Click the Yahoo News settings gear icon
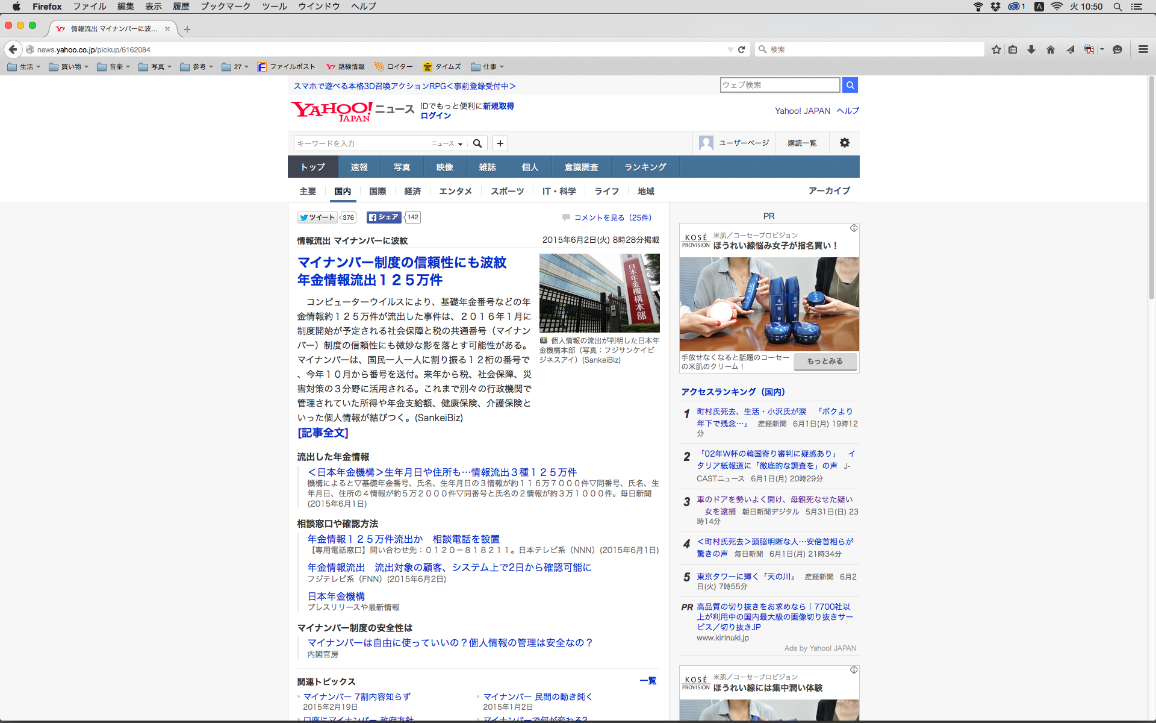The width and height of the screenshot is (1156, 723). click(x=845, y=143)
